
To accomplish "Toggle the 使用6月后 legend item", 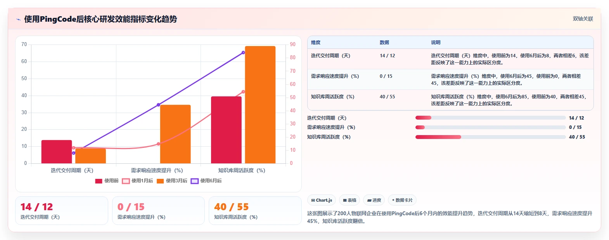I will 206,181.
